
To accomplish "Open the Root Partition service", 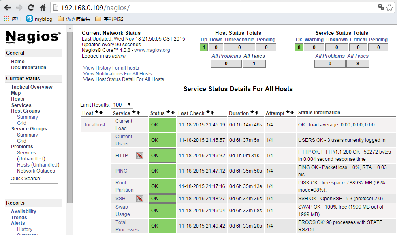I will click(x=124, y=186).
